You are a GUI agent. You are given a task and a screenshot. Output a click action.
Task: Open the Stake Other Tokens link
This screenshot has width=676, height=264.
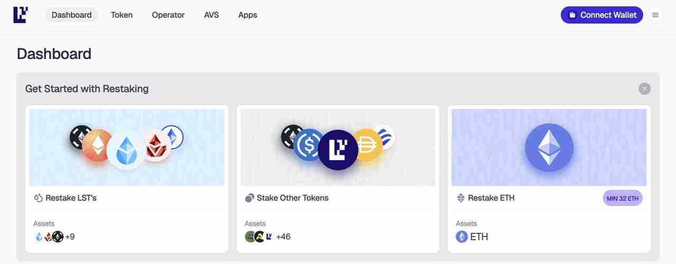[x=293, y=198]
